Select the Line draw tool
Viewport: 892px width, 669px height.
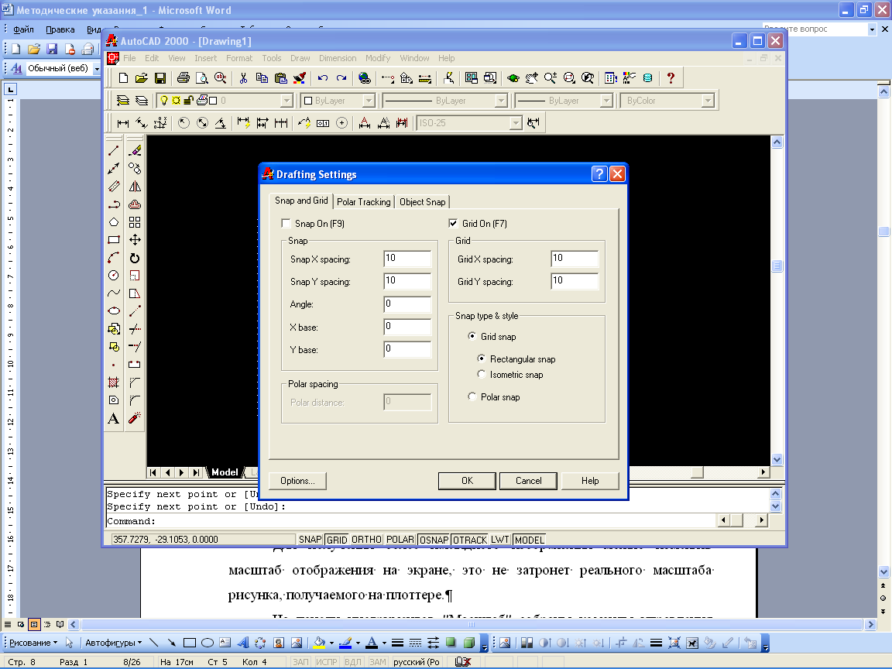(x=114, y=151)
